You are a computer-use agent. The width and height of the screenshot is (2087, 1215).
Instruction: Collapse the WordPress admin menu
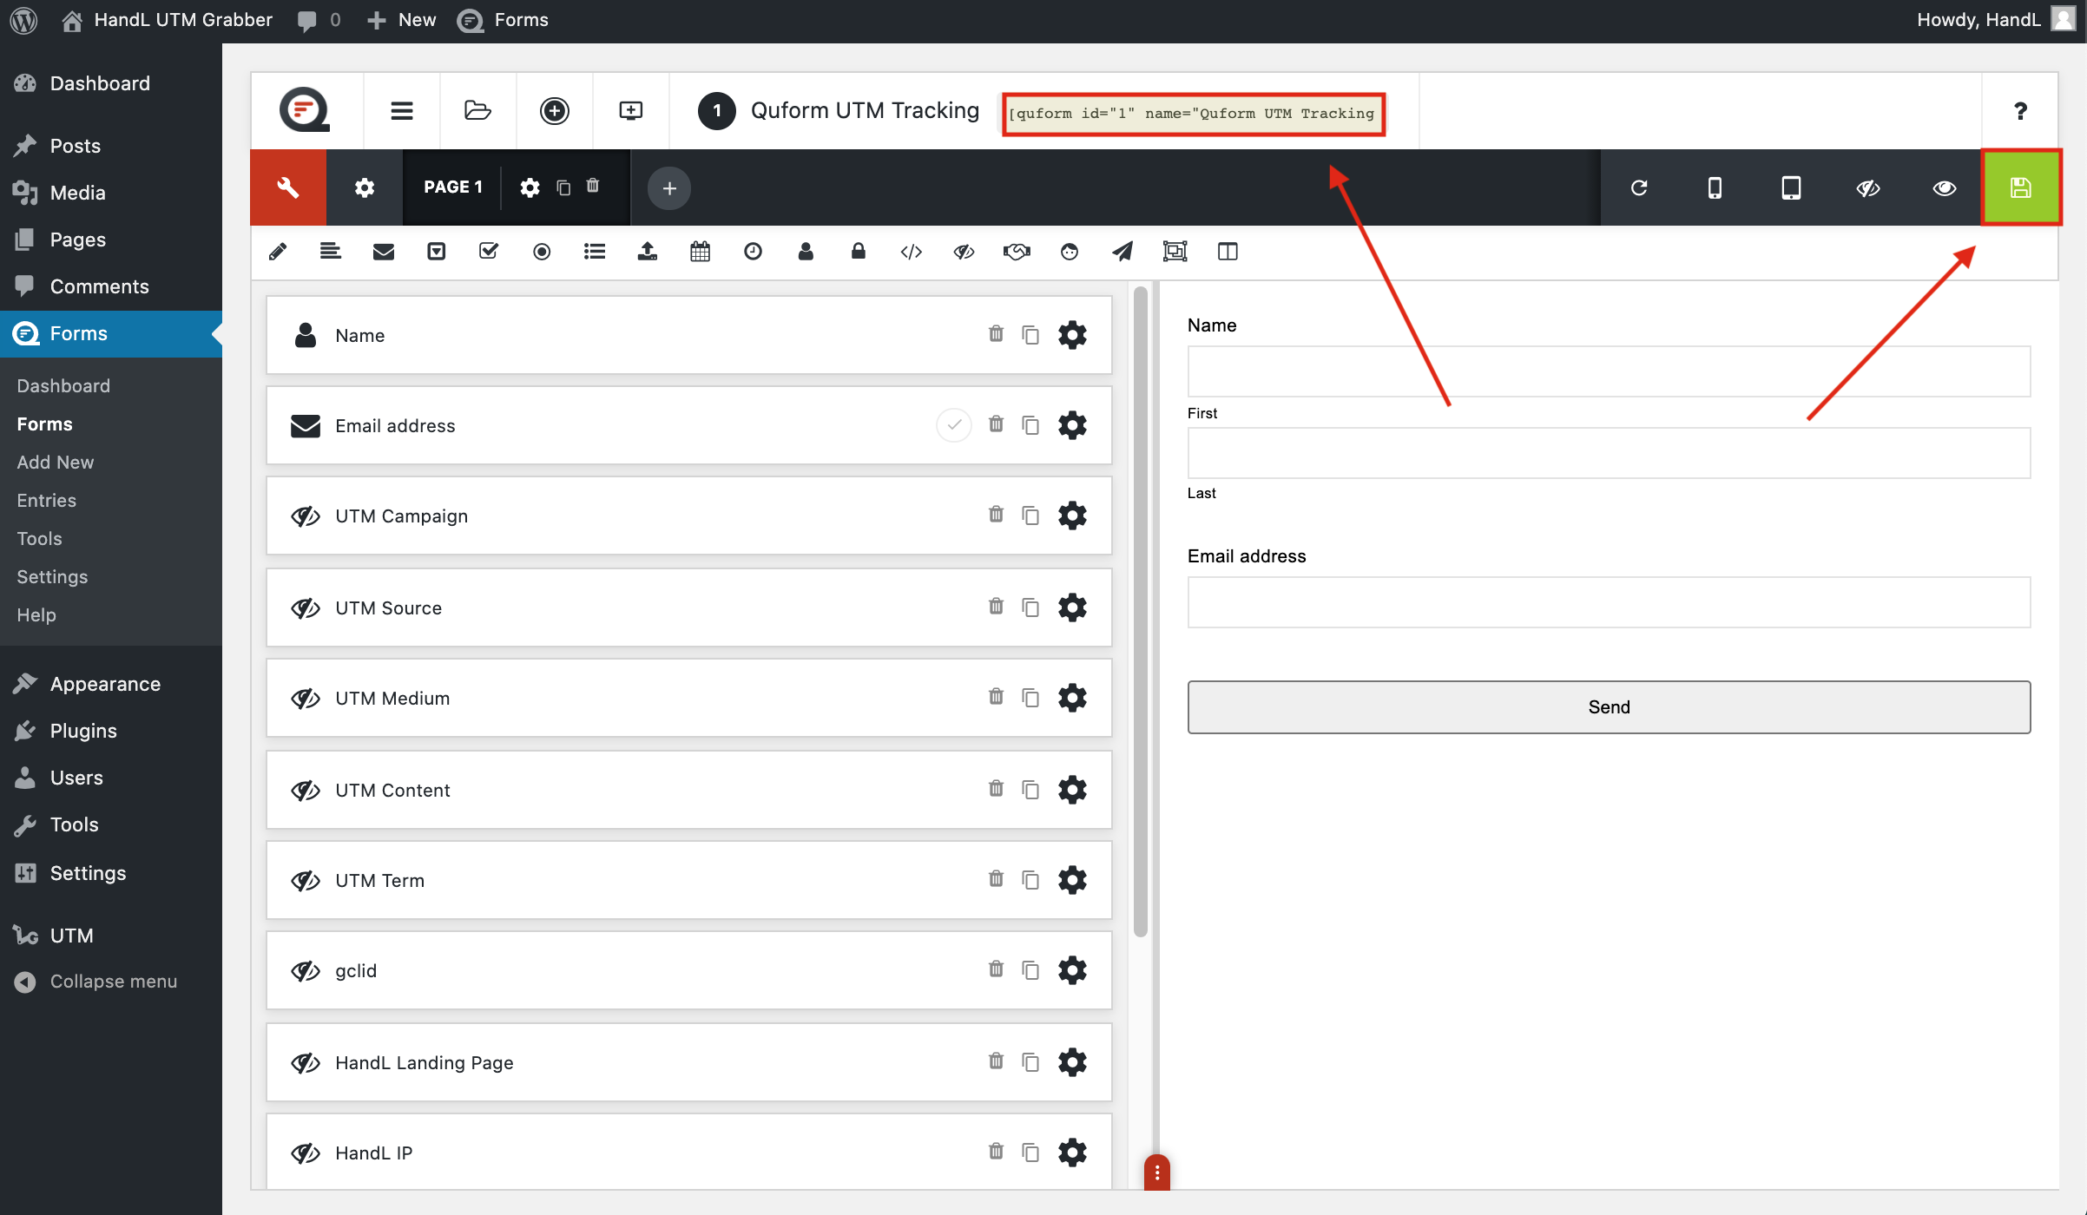(96, 982)
